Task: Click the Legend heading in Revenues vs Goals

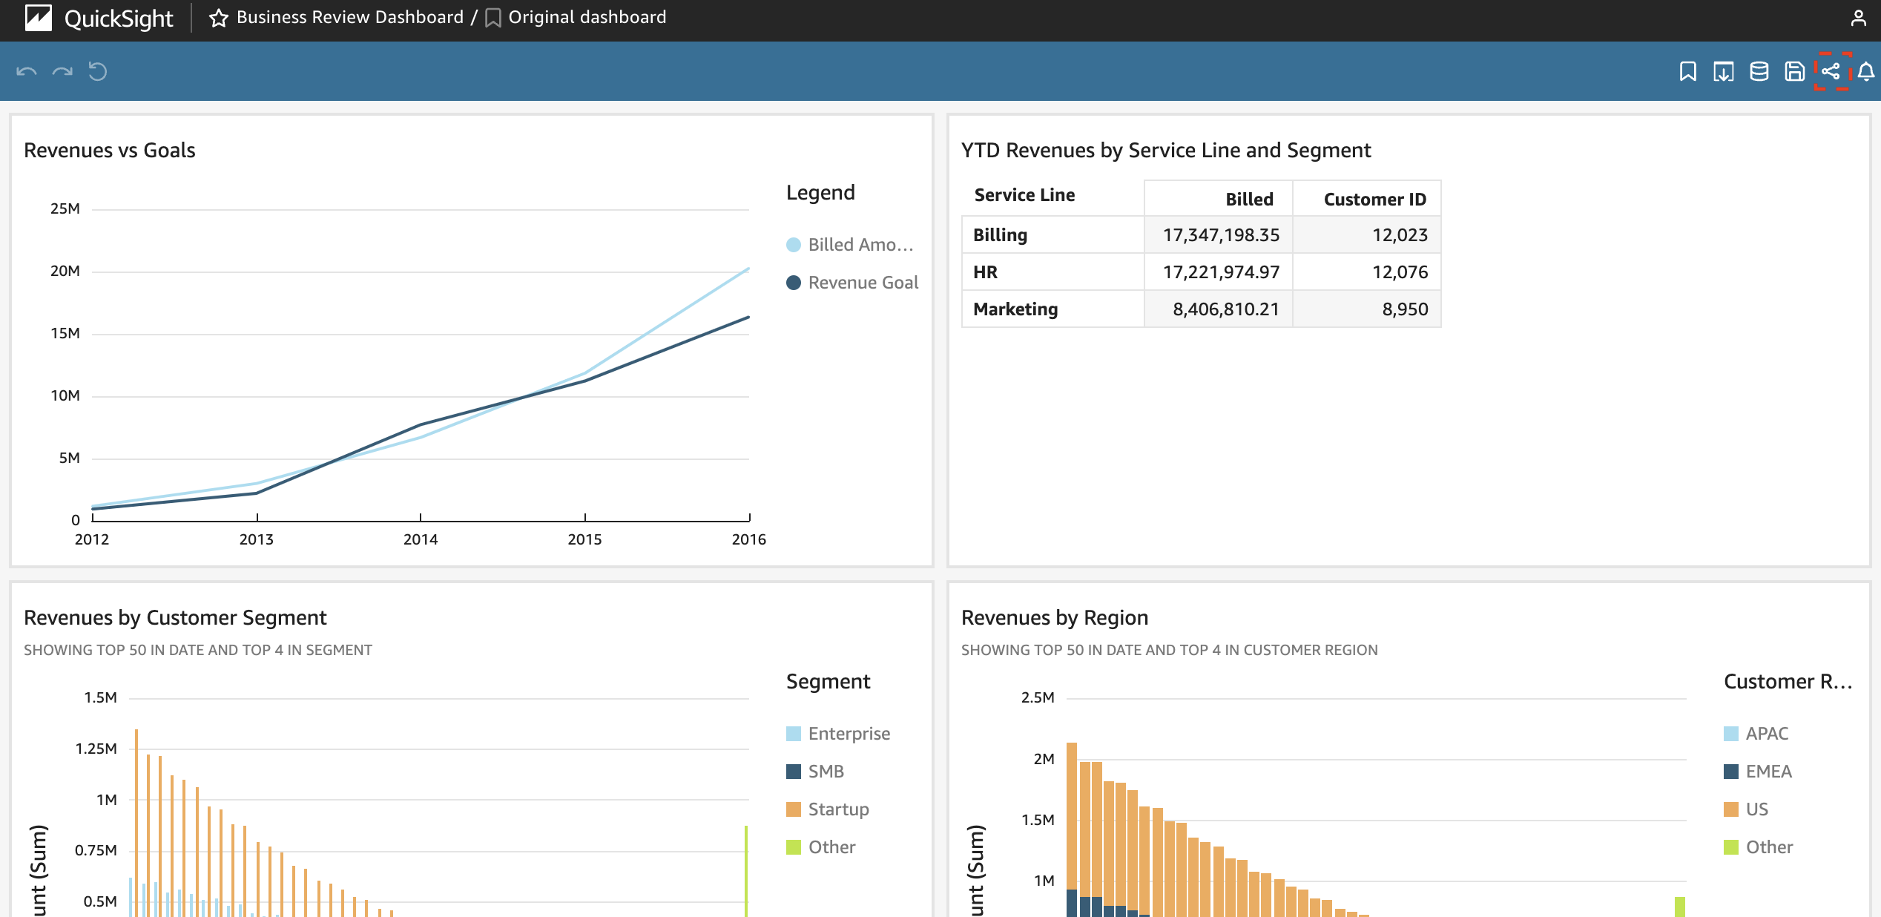Action: coord(820,193)
